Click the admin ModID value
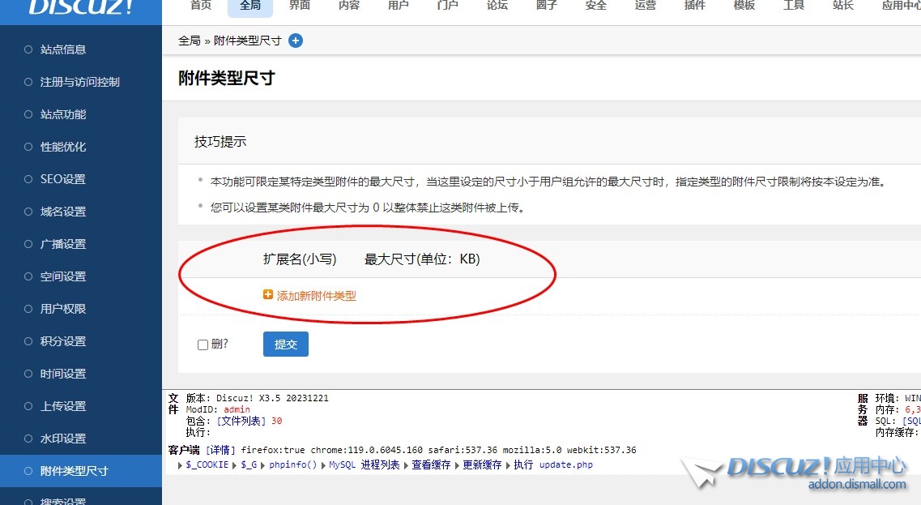This screenshot has height=505, width=921. [237, 409]
